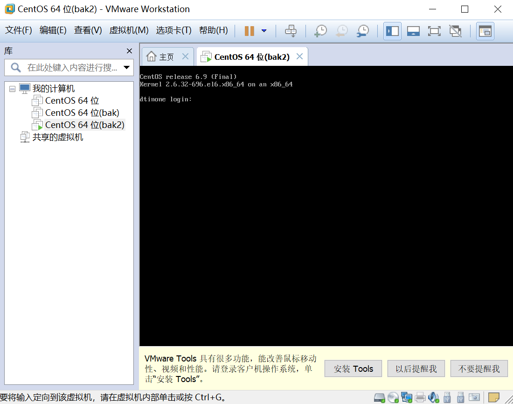The width and height of the screenshot is (513, 404).
Task: Close the CentOS 64 位(bak2) tab
Action: (x=299, y=57)
